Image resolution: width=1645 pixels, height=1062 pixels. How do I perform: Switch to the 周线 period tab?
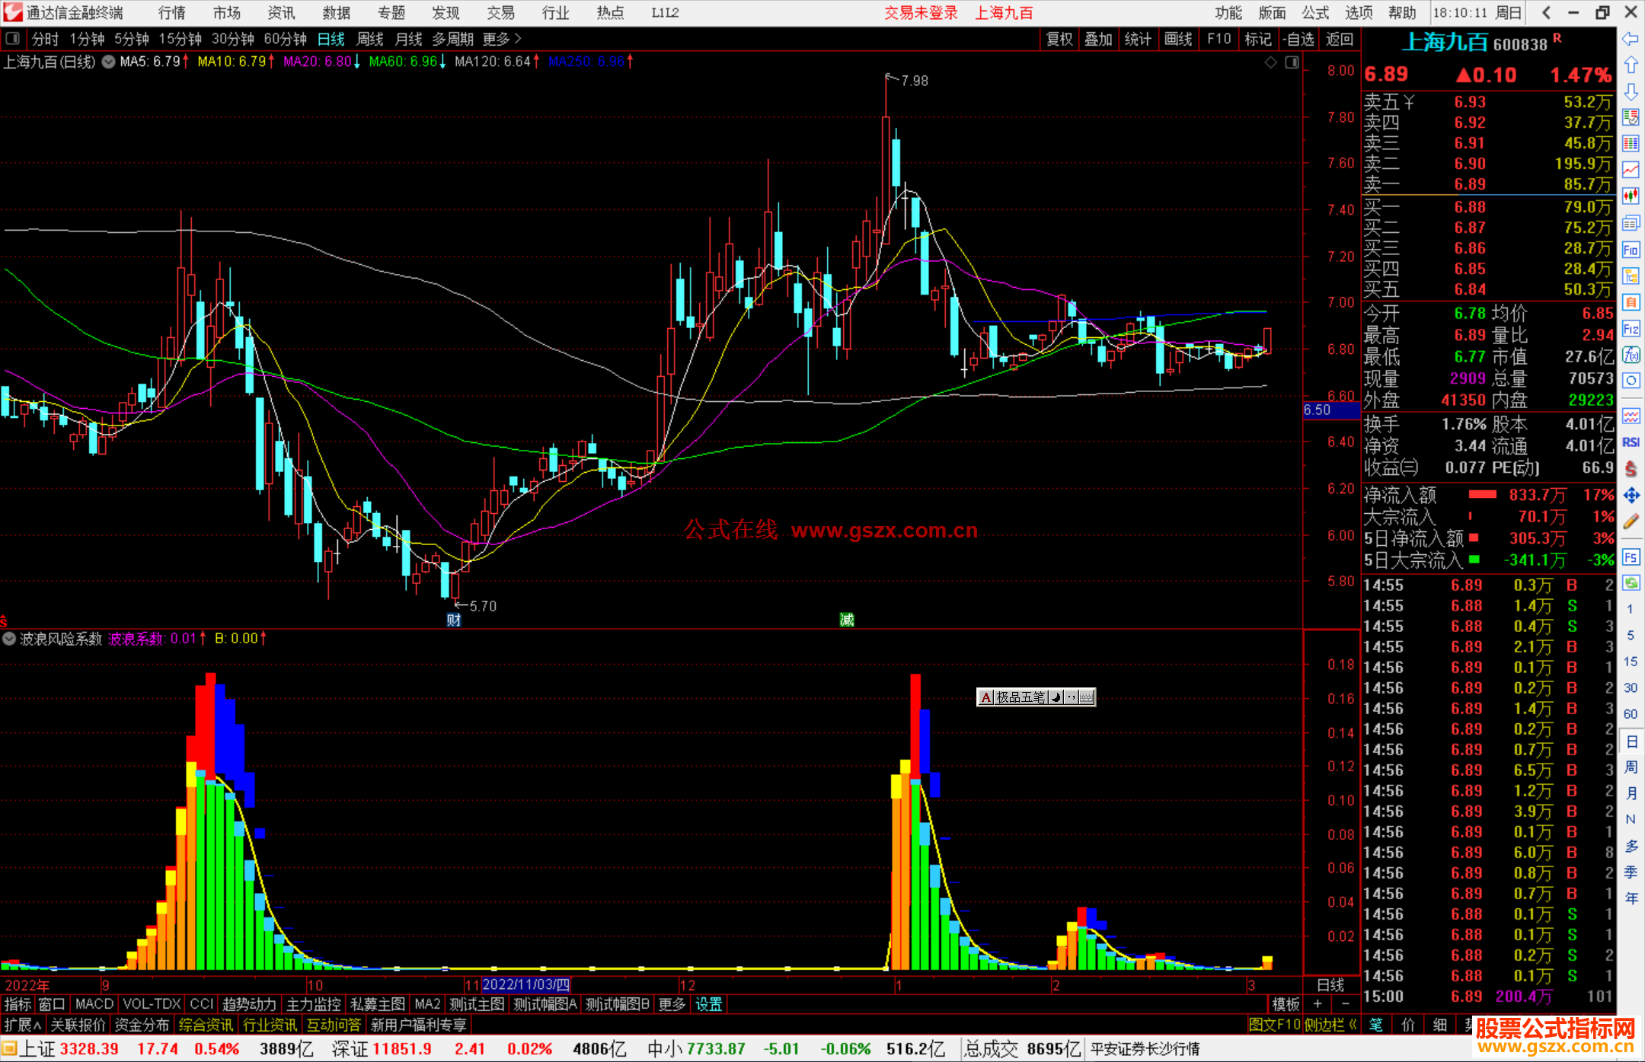370,39
